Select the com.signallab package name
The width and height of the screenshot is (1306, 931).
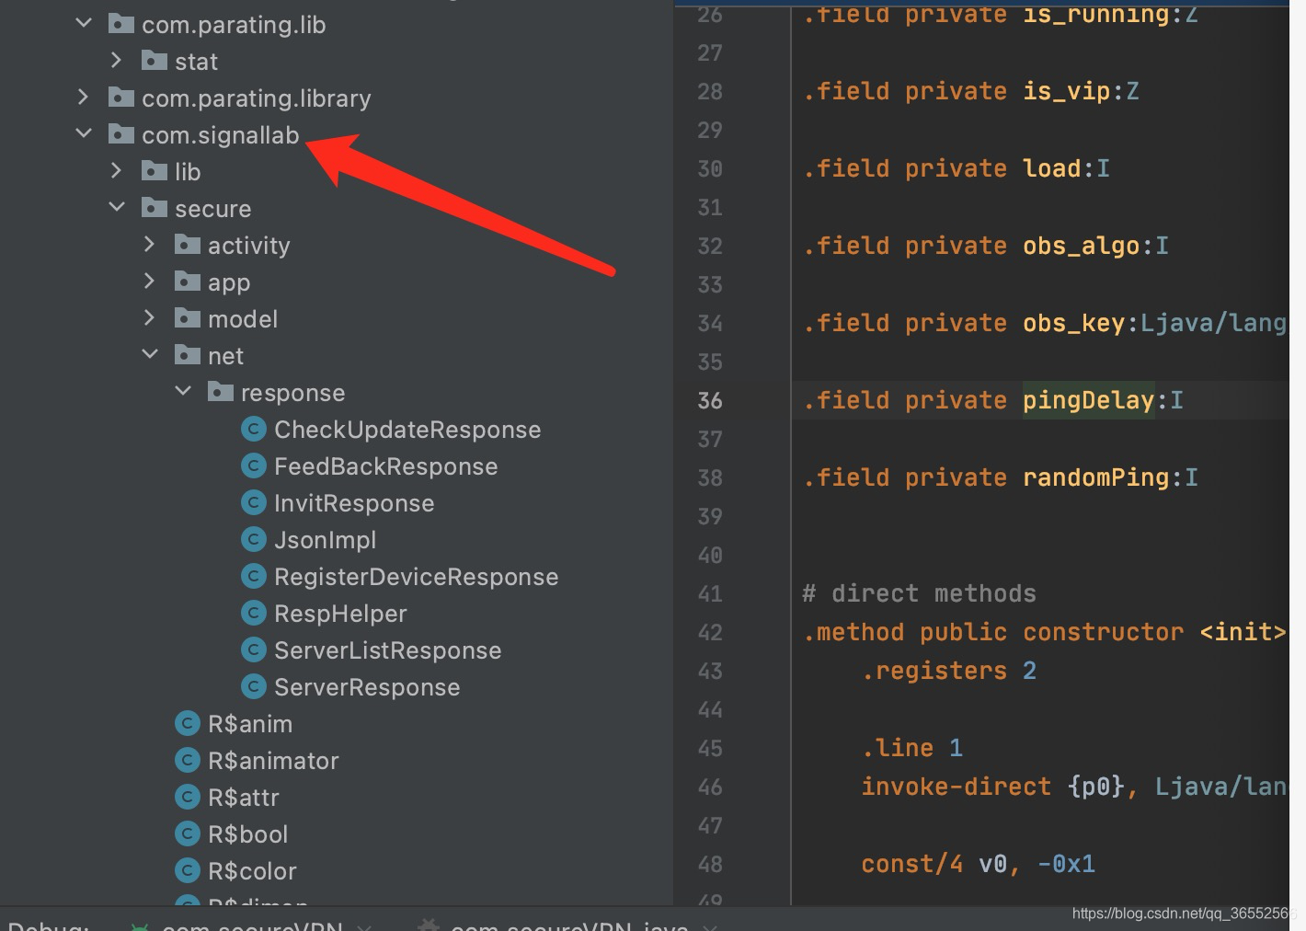point(221,135)
